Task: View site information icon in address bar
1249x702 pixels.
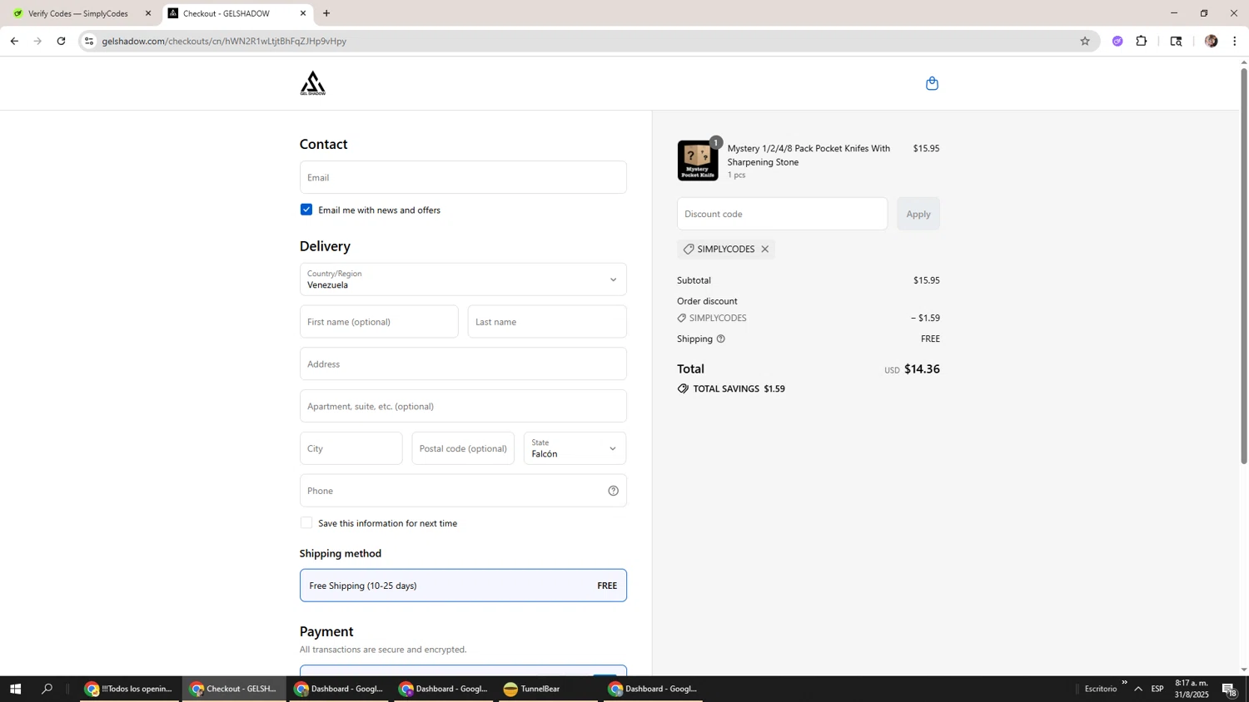Action: coord(89,41)
